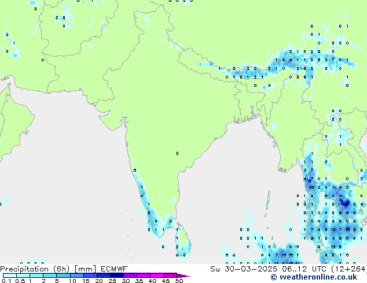
Task: Click the legend label '20' under the color bar
Action: coord(99,281)
